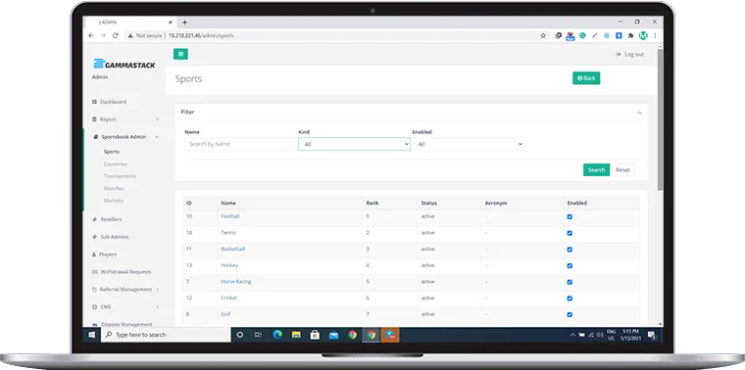This screenshot has width=745, height=370.
Task: Expand the Report sidebar menu
Action: [x=124, y=119]
